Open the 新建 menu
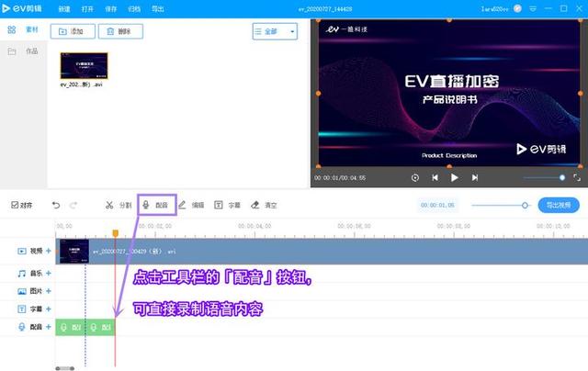The image size is (588, 371). tap(64, 8)
